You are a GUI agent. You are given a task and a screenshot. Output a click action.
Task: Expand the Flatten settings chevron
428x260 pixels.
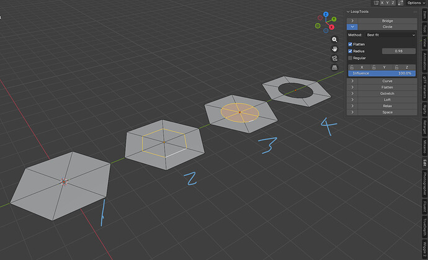point(352,87)
